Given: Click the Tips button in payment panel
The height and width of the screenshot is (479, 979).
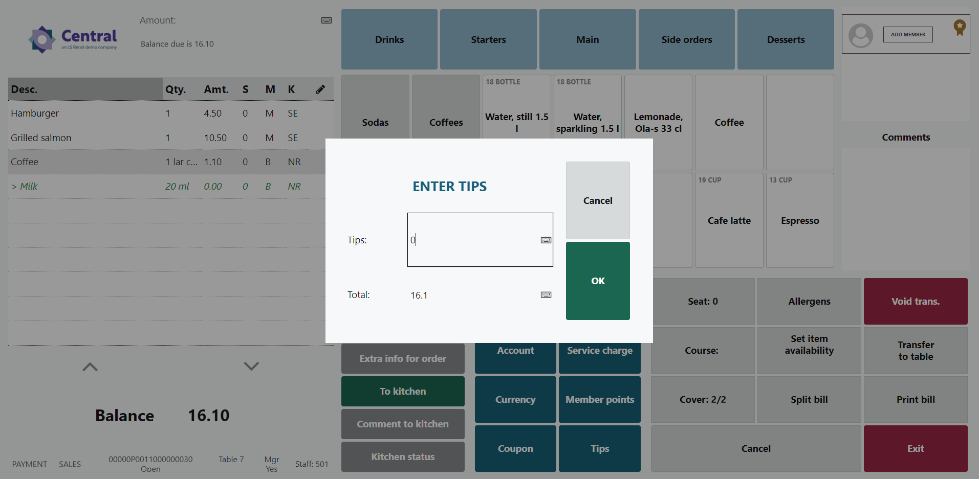Looking at the screenshot, I should pyautogui.click(x=600, y=448).
